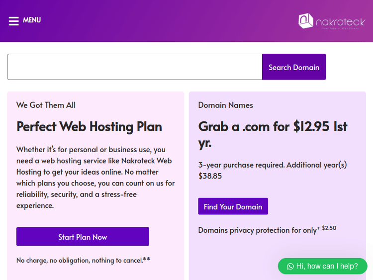Click the MENU label in header
The height and width of the screenshot is (280, 373).
tap(32, 20)
